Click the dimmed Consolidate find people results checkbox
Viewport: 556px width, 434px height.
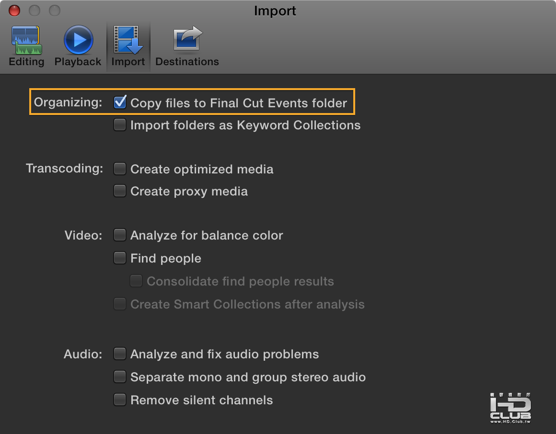pyautogui.click(x=136, y=281)
